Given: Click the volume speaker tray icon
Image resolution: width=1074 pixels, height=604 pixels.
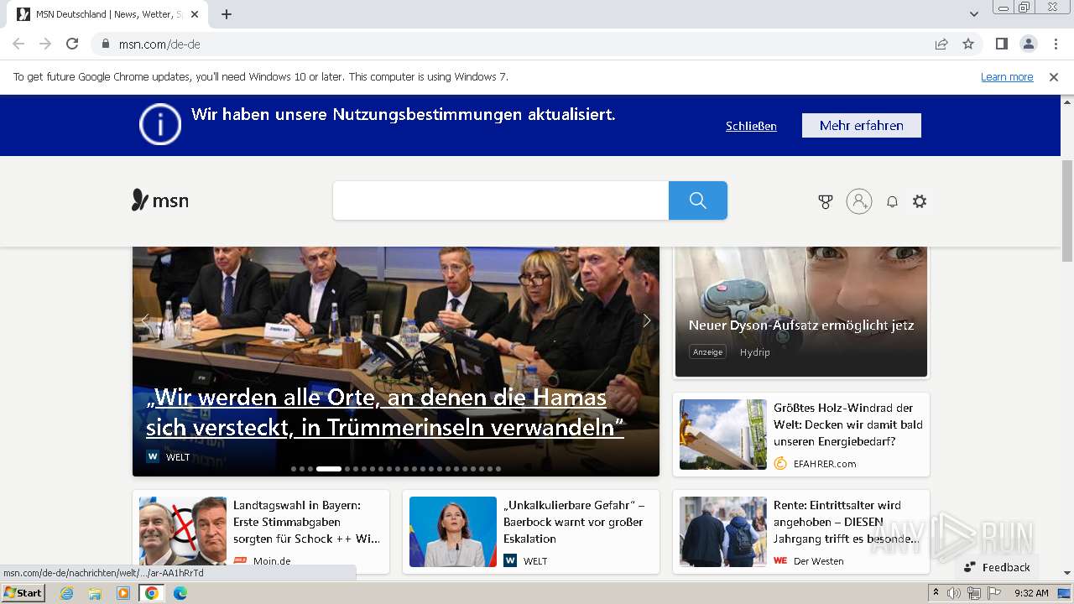Looking at the screenshot, I should coord(954,593).
